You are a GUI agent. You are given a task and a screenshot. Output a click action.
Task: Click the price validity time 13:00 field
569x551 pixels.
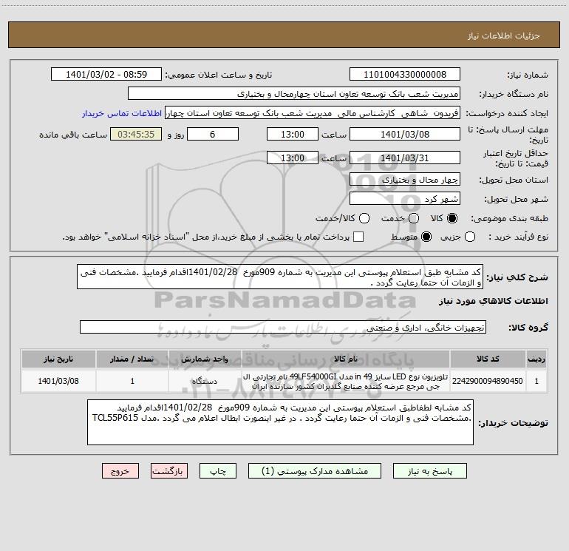pyautogui.click(x=293, y=158)
